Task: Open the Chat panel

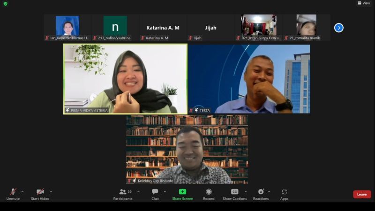Action: (155, 192)
